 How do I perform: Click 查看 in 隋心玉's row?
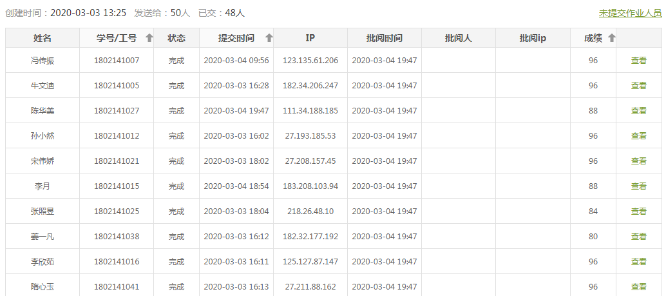click(638, 287)
